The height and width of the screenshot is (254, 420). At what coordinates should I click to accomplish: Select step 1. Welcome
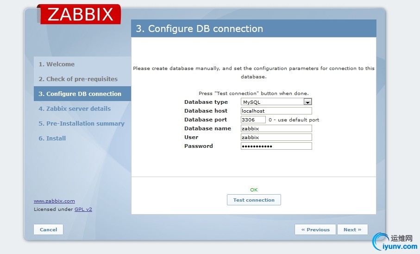56,64
